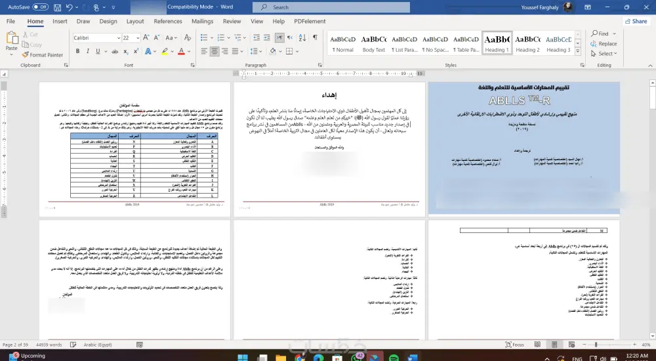Toggle bold formatting
Screen dimensions: 656x361
pos(77,51)
